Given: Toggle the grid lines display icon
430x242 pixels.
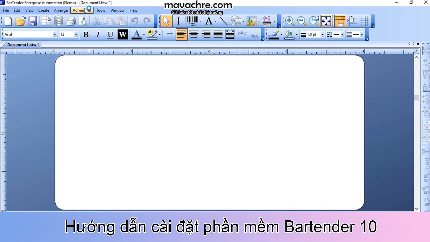Looking at the screenshot, I should point(364,21).
